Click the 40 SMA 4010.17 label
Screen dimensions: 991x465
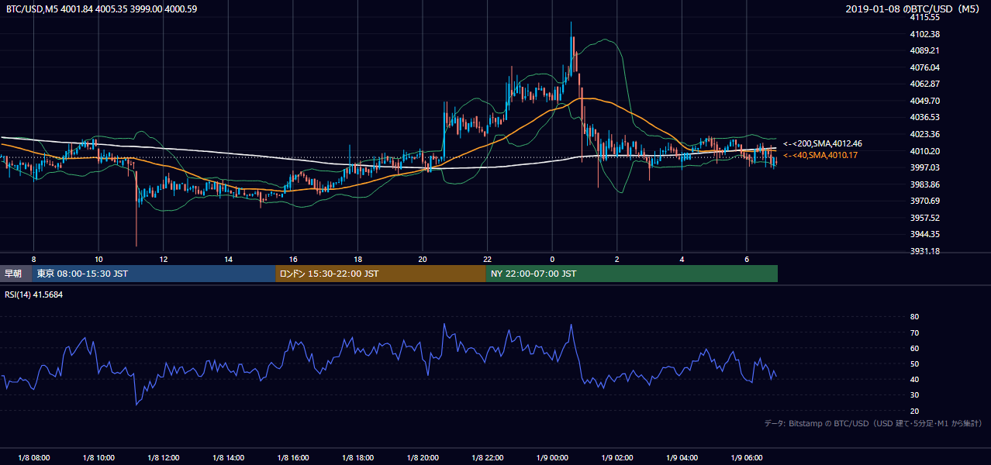pyautogui.click(x=820, y=156)
